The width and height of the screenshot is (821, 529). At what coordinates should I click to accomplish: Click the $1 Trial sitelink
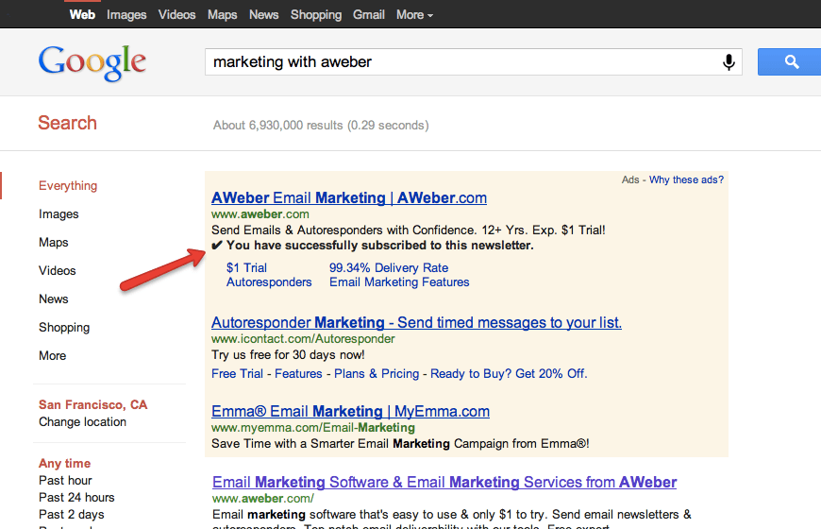pyautogui.click(x=246, y=267)
